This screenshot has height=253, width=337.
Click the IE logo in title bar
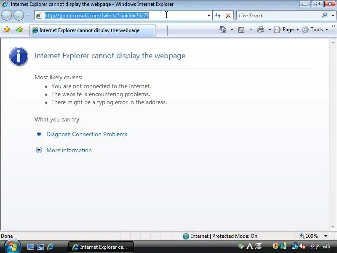point(5,4)
